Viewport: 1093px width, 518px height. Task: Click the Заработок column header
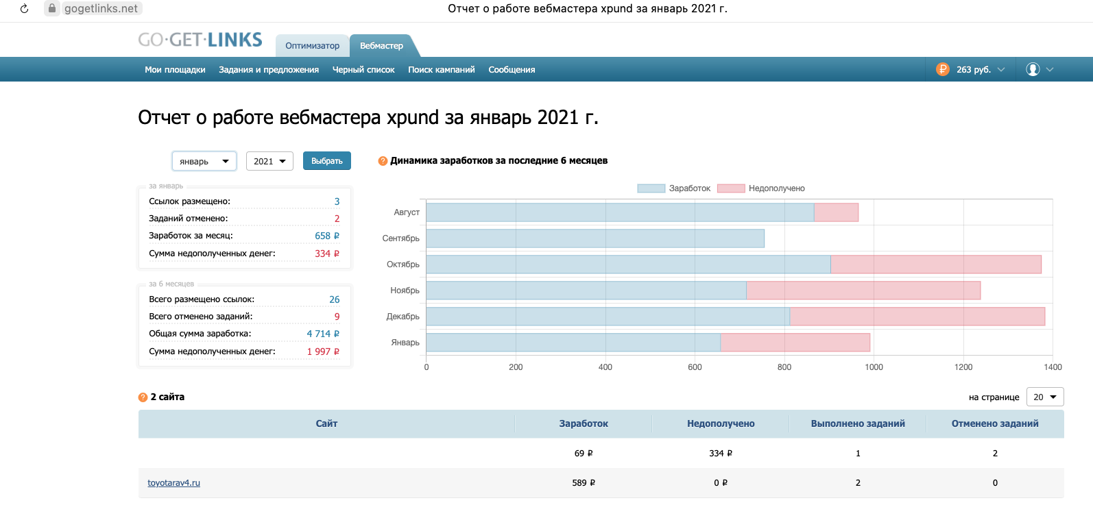584,423
